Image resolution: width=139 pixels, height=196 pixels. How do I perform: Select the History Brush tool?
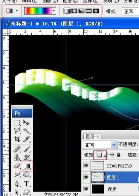click(26, 157)
